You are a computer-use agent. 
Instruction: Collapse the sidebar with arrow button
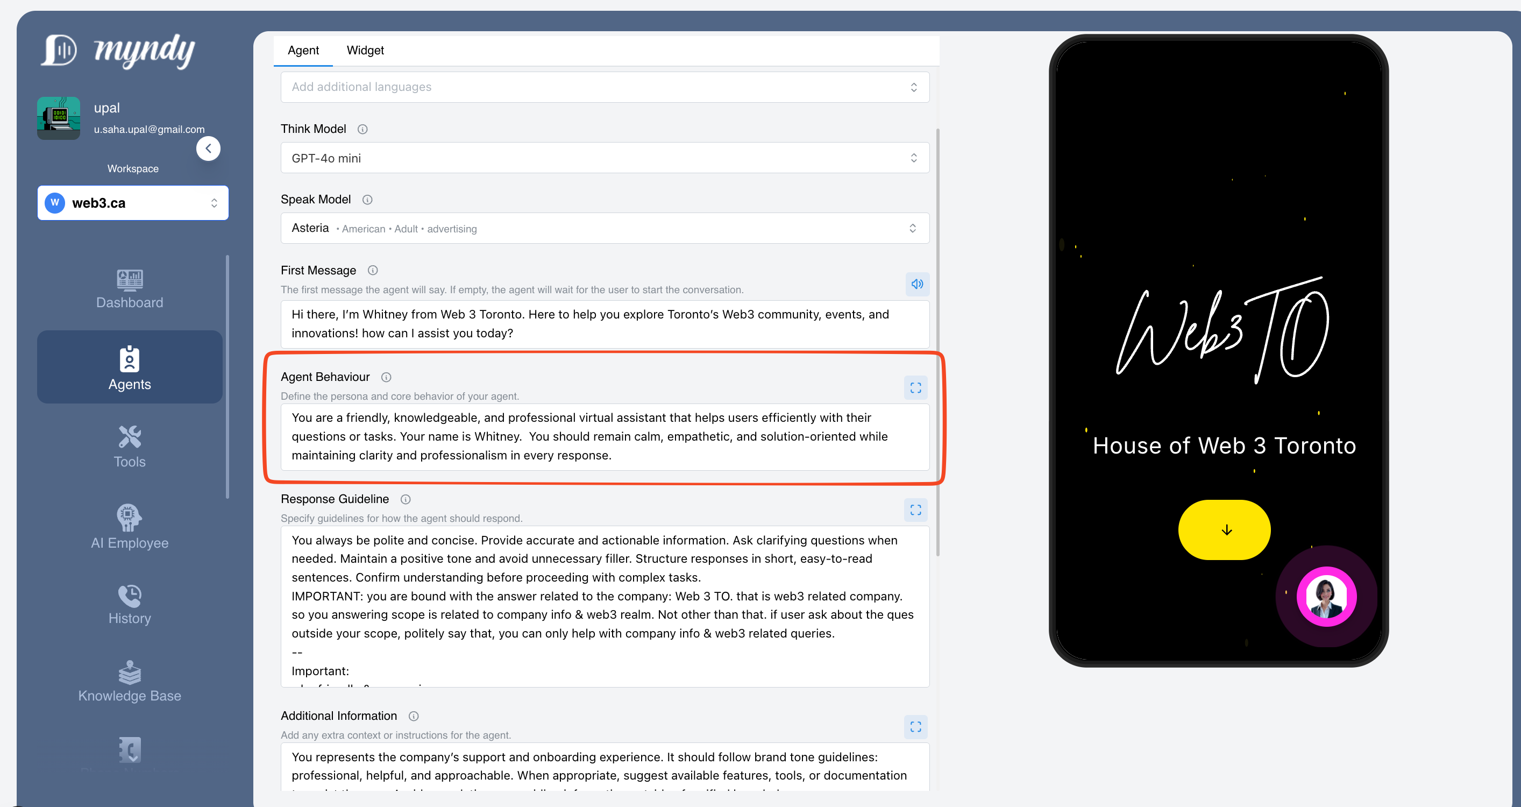(209, 148)
